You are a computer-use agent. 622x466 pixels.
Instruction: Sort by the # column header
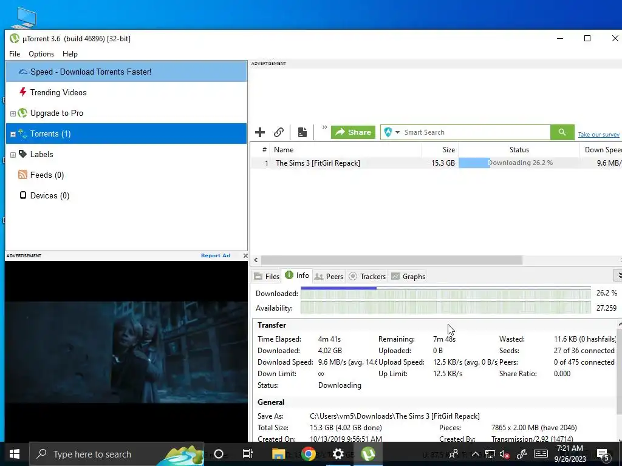point(264,150)
